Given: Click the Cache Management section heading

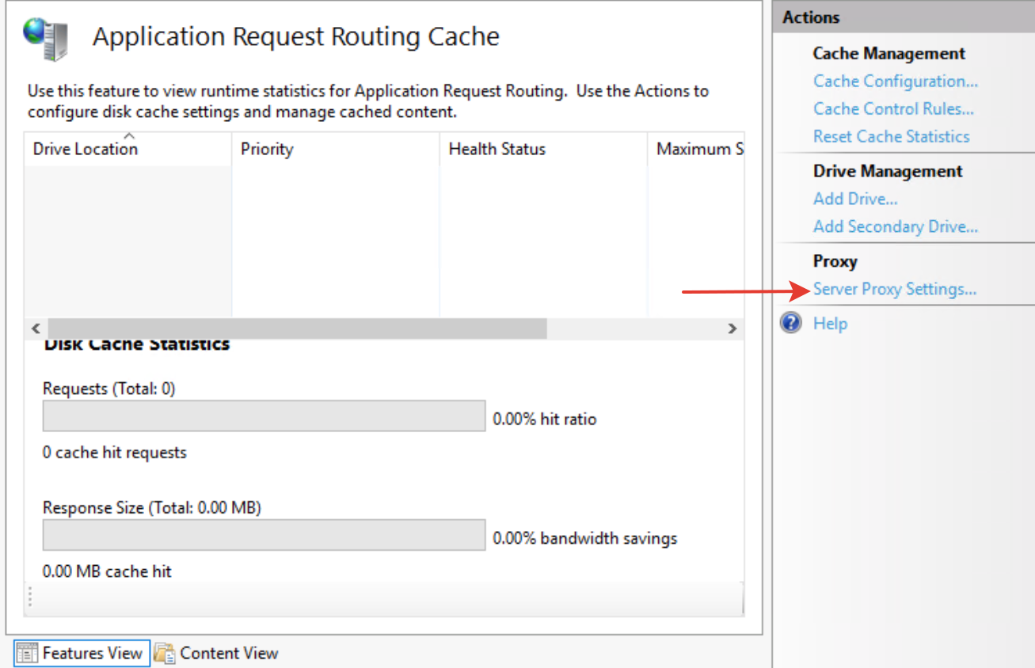Looking at the screenshot, I should [x=889, y=53].
